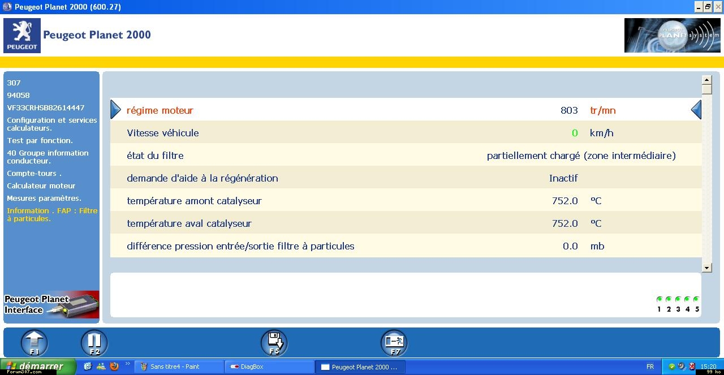The height and width of the screenshot is (375, 724).
Task: Click the Peugeot Planet Interface image
Action: 51,304
